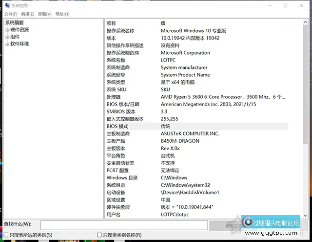Image resolution: width=312 pixels, height=242 pixels.
Task: Select the SMBIOS 版本 row
Action: click(x=196, y=112)
